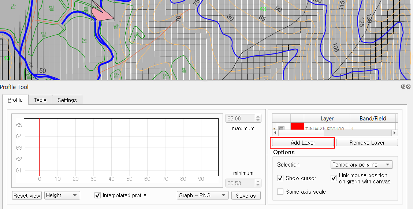The image size is (413, 209).
Task: Click the minimum value field 60,53
Action: (x=240, y=183)
